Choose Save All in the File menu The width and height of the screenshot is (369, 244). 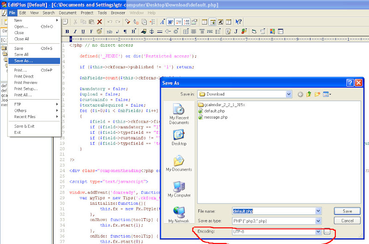34,54
